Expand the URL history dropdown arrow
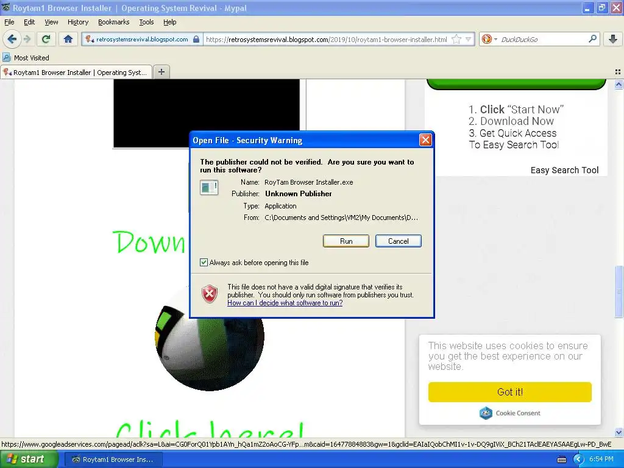Image resolution: width=624 pixels, height=468 pixels. 469,39
